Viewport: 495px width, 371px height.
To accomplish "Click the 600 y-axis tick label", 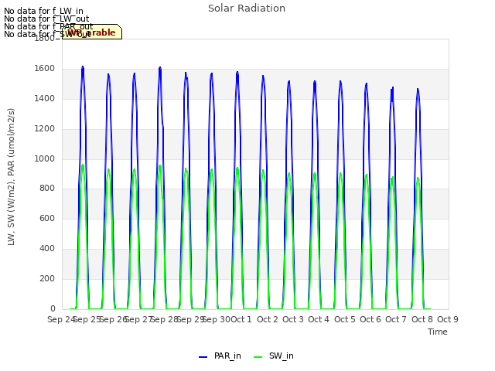I will coord(47,219).
